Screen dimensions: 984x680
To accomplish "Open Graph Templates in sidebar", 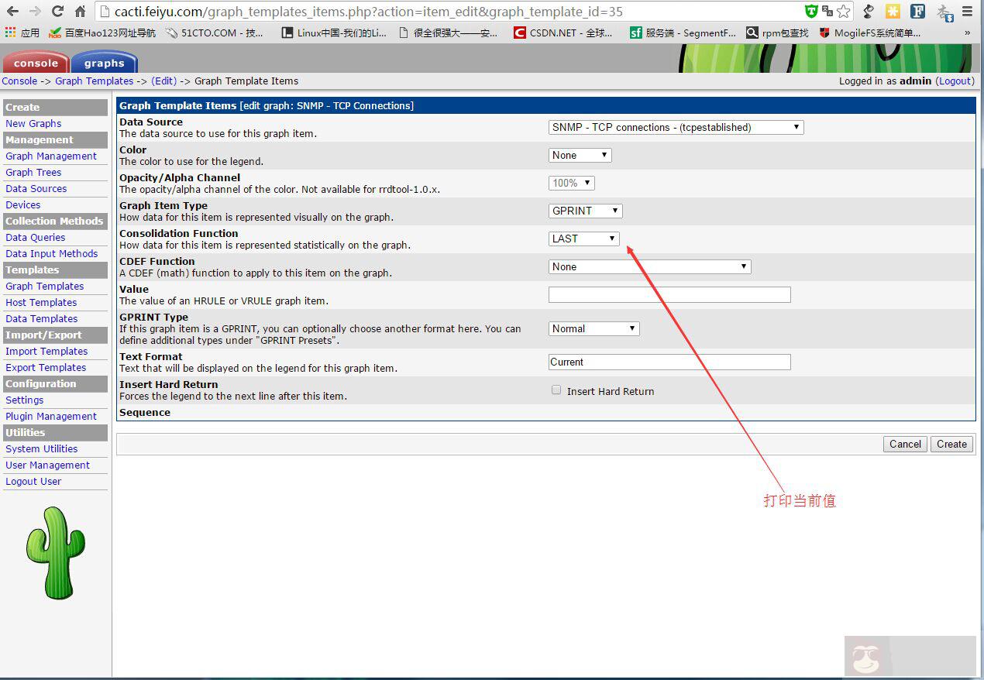I will click(44, 286).
